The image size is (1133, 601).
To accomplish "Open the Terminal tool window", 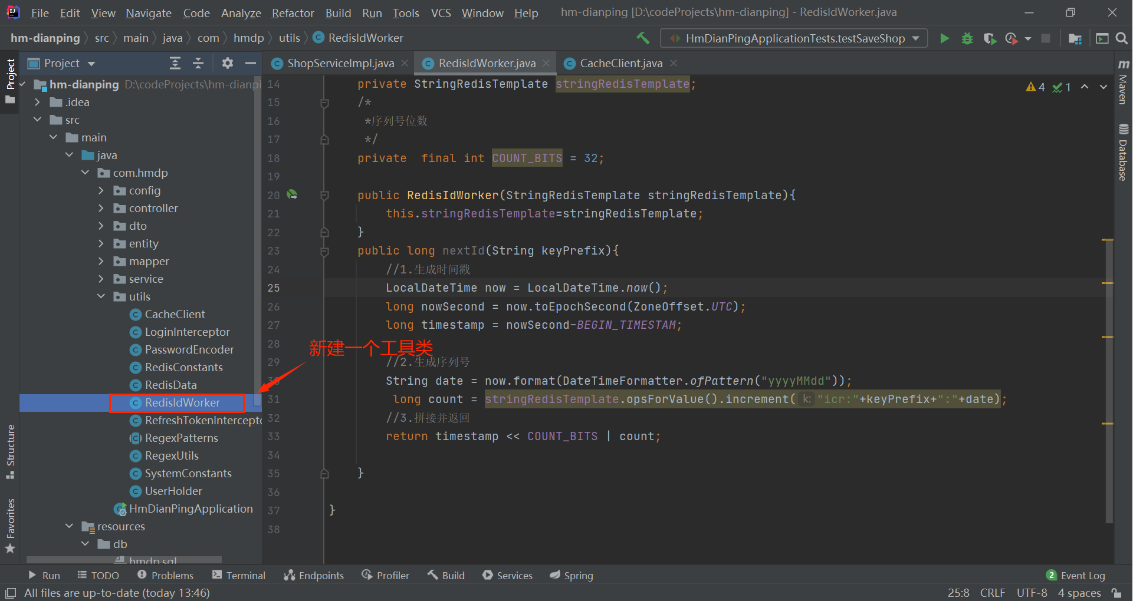I will (239, 576).
